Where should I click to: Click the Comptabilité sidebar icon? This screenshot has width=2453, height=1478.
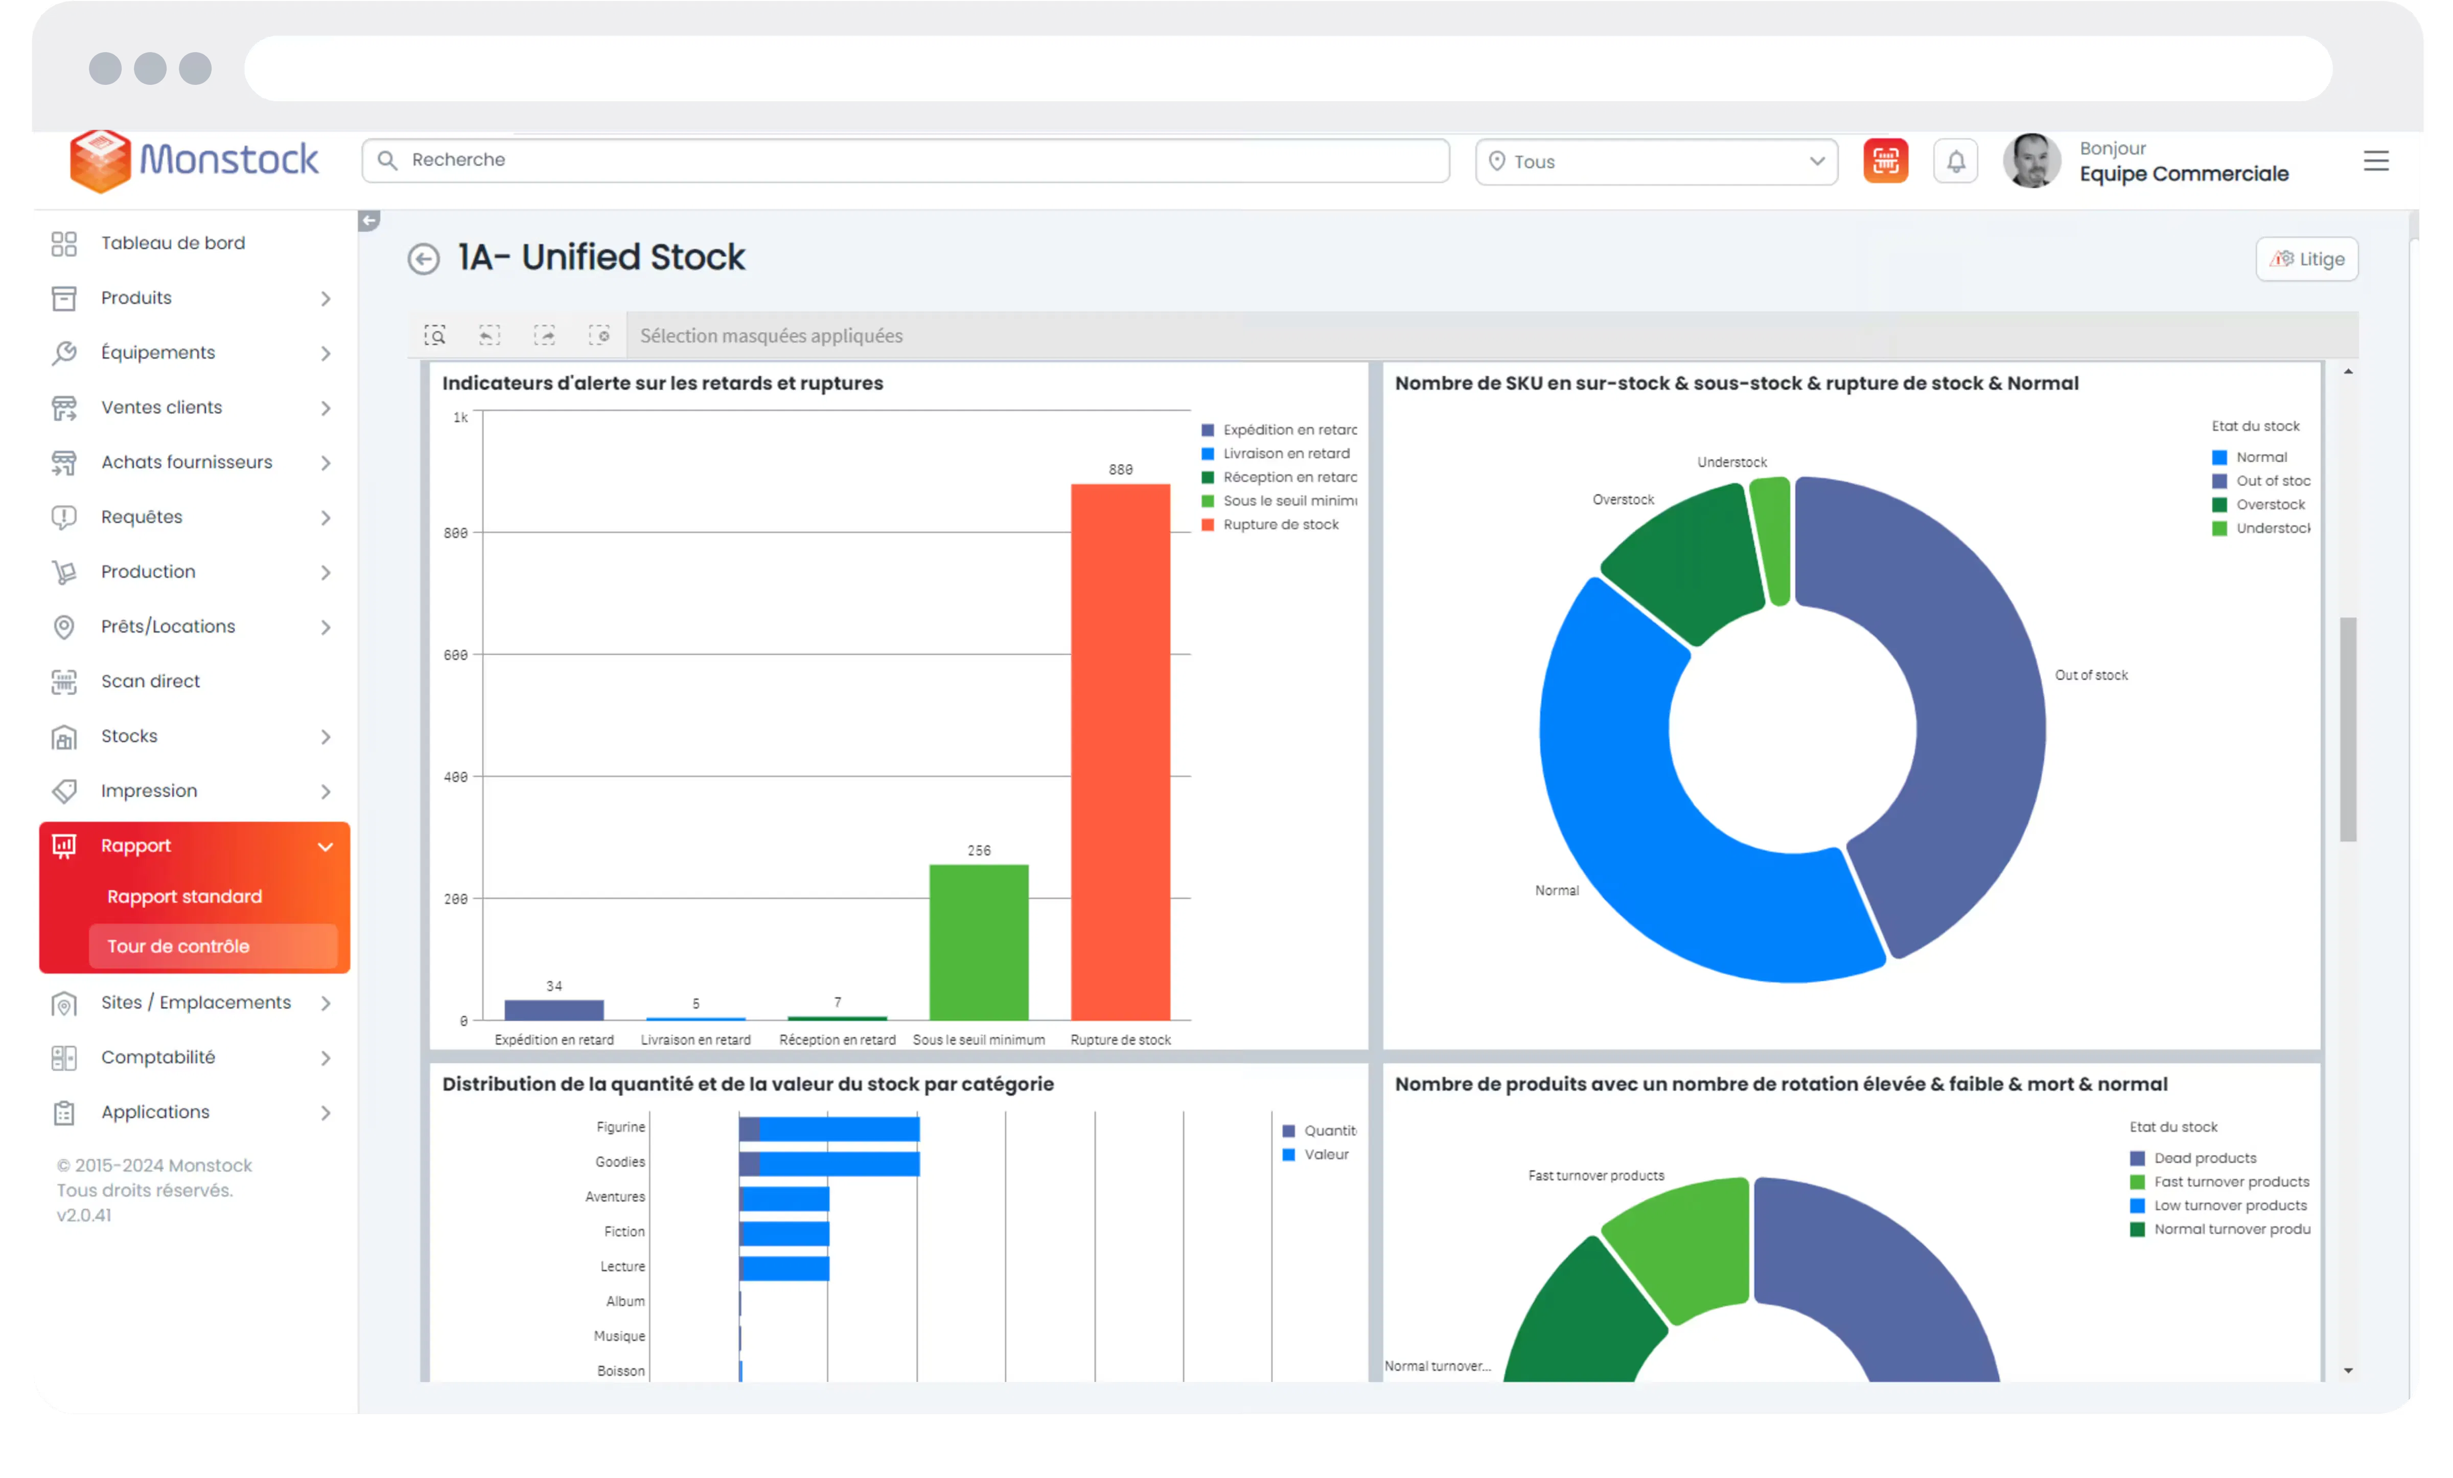click(x=64, y=1058)
